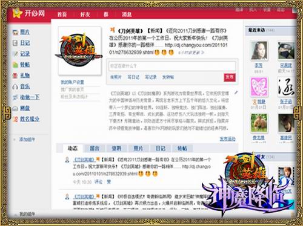Open the 礼物 gift sidebar icon
This screenshot has height=226, width=303.
point(15,76)
